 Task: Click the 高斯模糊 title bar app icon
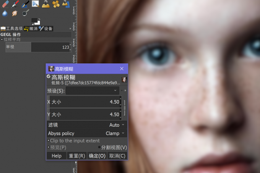51,69
